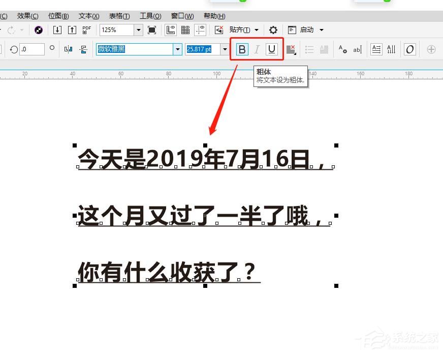Viewport: 443px width, 354px height.
Task: Open the PDF export icon
Action: [86, 29]
